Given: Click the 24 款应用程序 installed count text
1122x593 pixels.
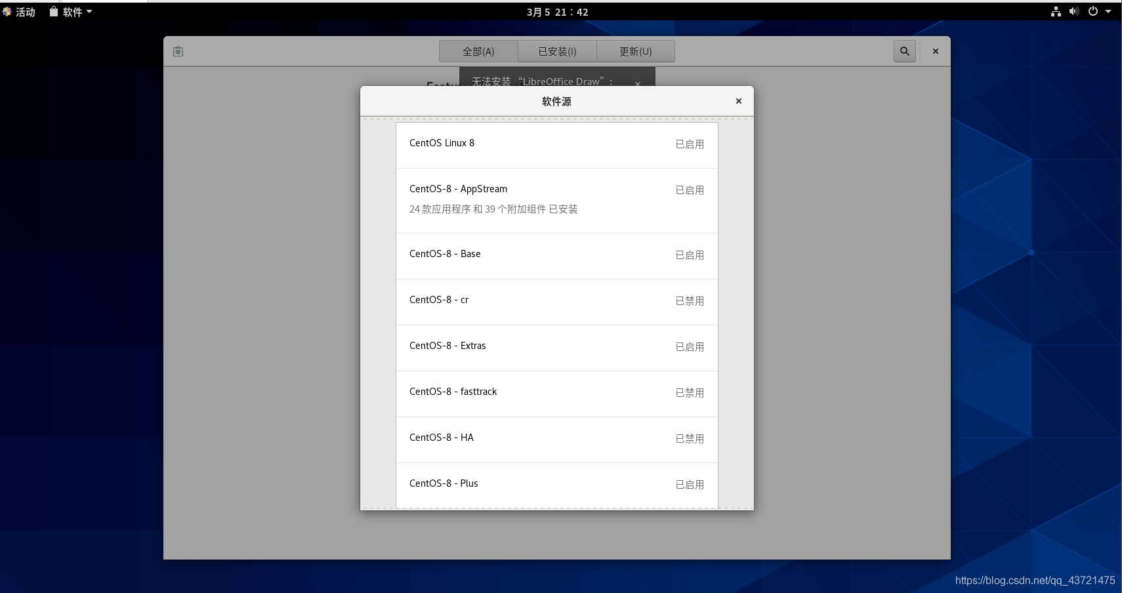Looking at the screenshot, I should pyautogui.click(x=493, y=209).
